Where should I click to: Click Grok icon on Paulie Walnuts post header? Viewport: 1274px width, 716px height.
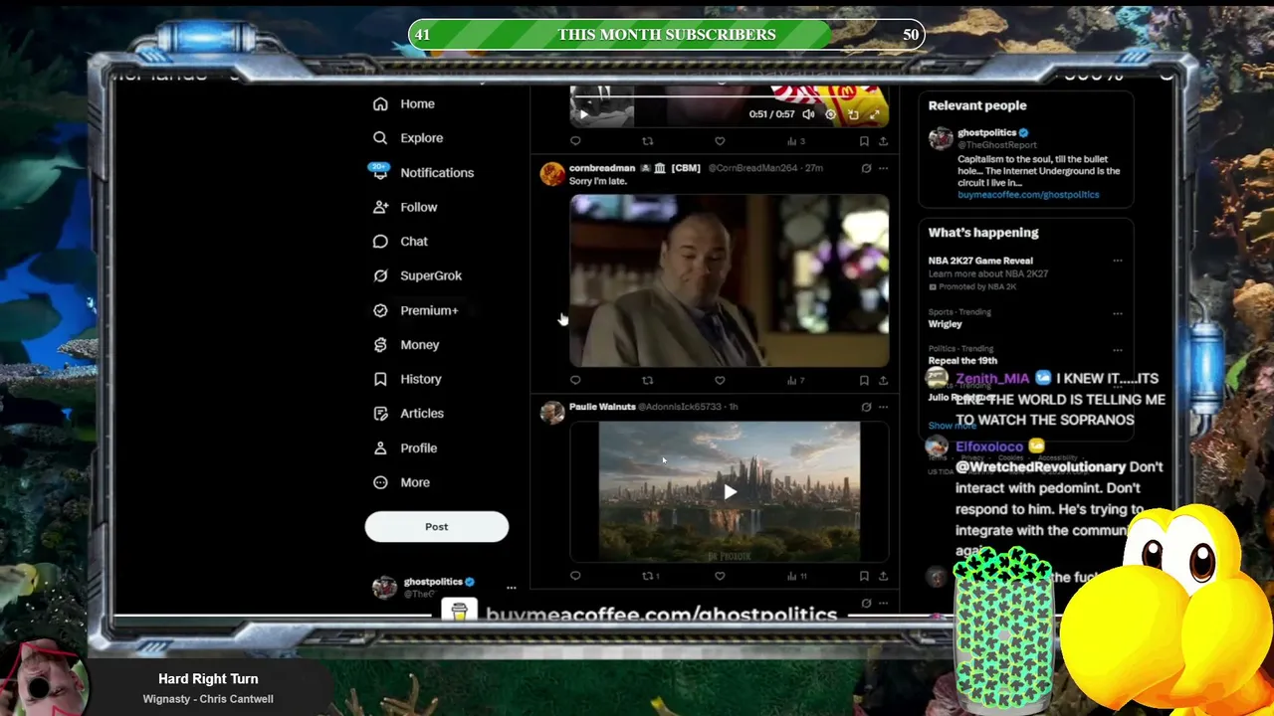866,407
